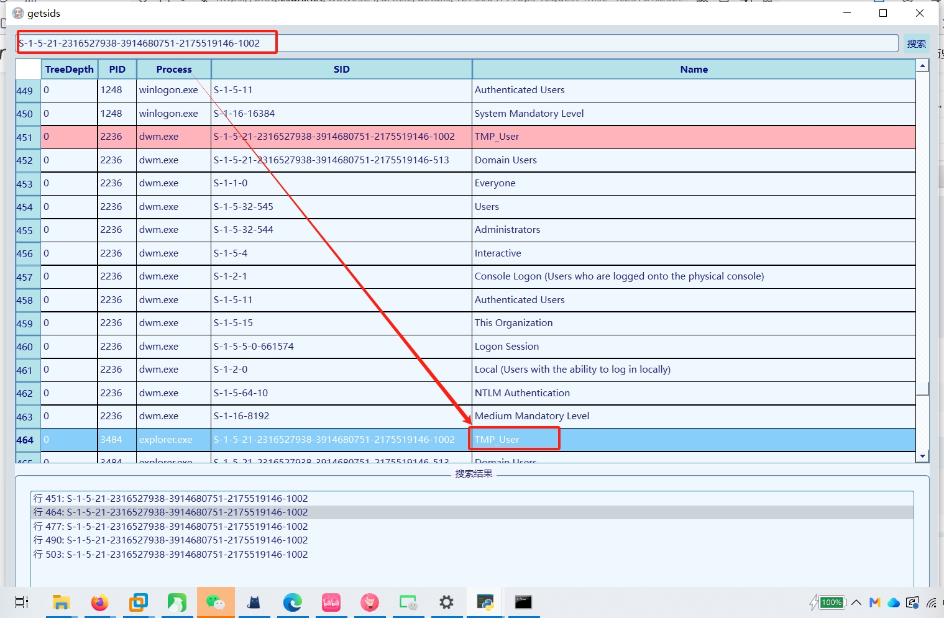This screenshot has height=618, width=944.
Task: Launch Microsoft Edge from taskbar
Action: click(293, 602)
